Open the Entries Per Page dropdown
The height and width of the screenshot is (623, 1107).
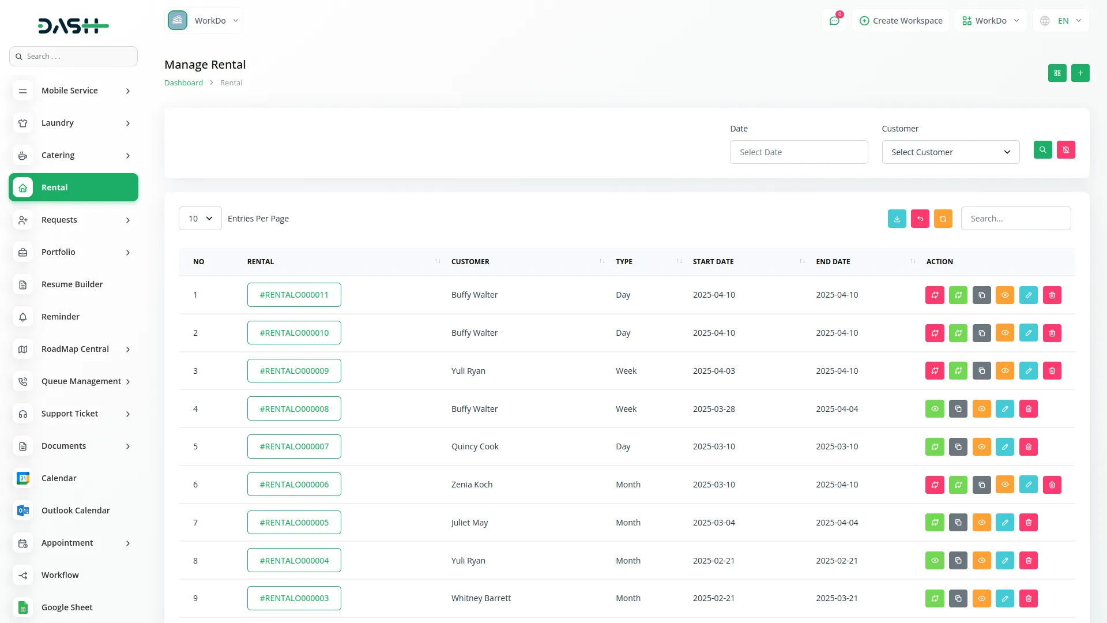(199, 218)
